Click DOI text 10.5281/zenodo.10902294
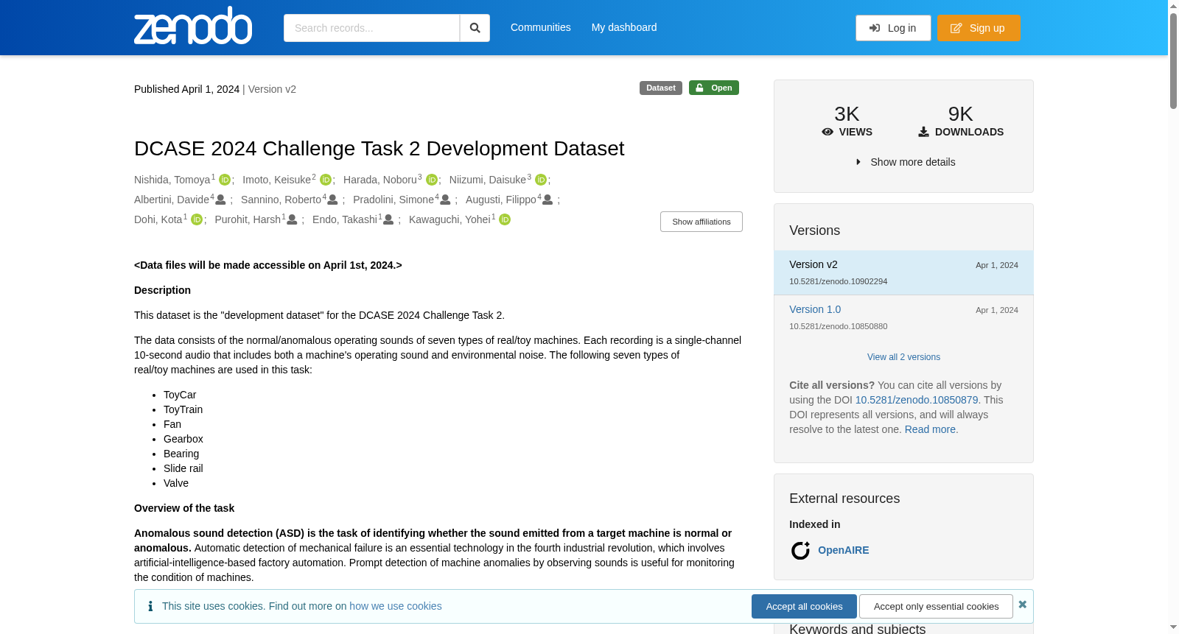 (x=839, y=281)
